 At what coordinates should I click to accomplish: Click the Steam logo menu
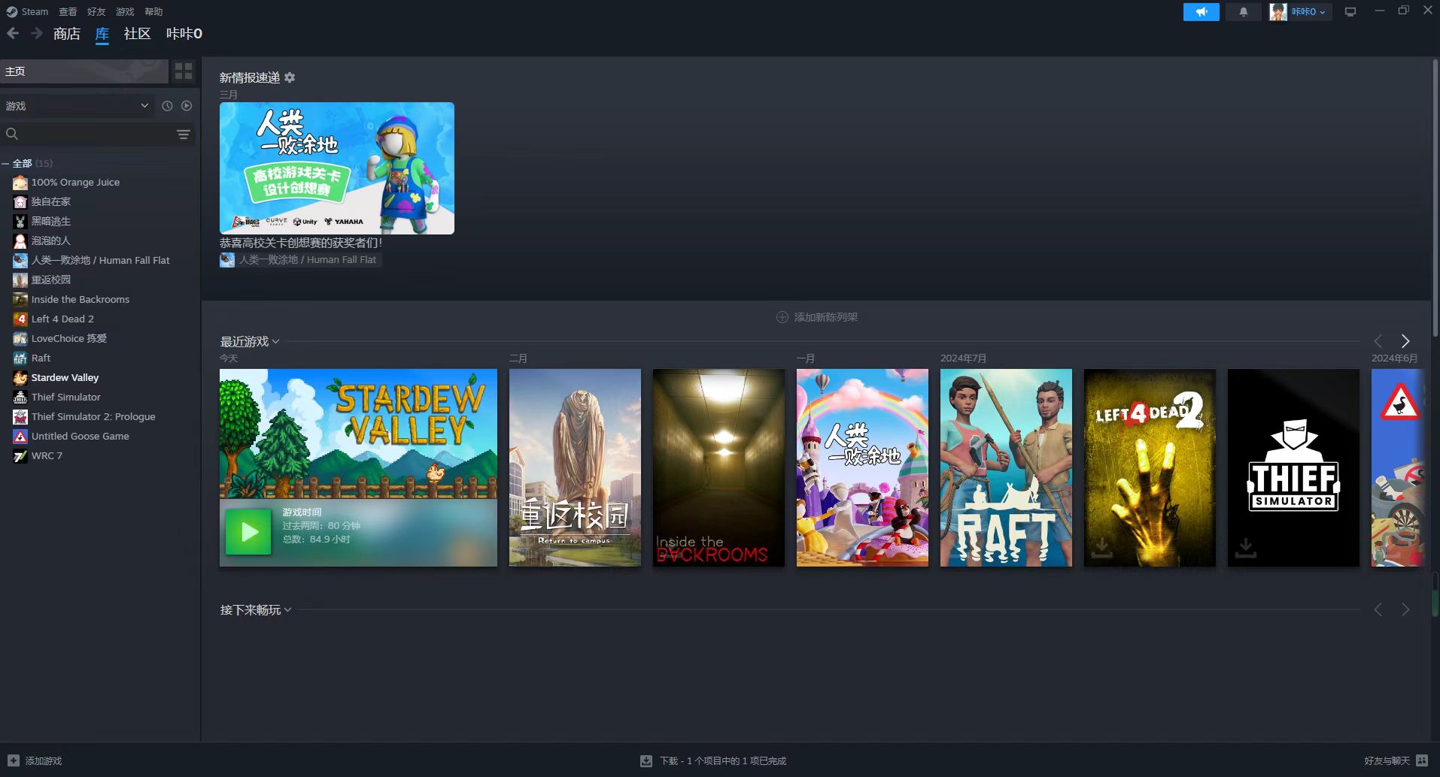tap(27, 11)
